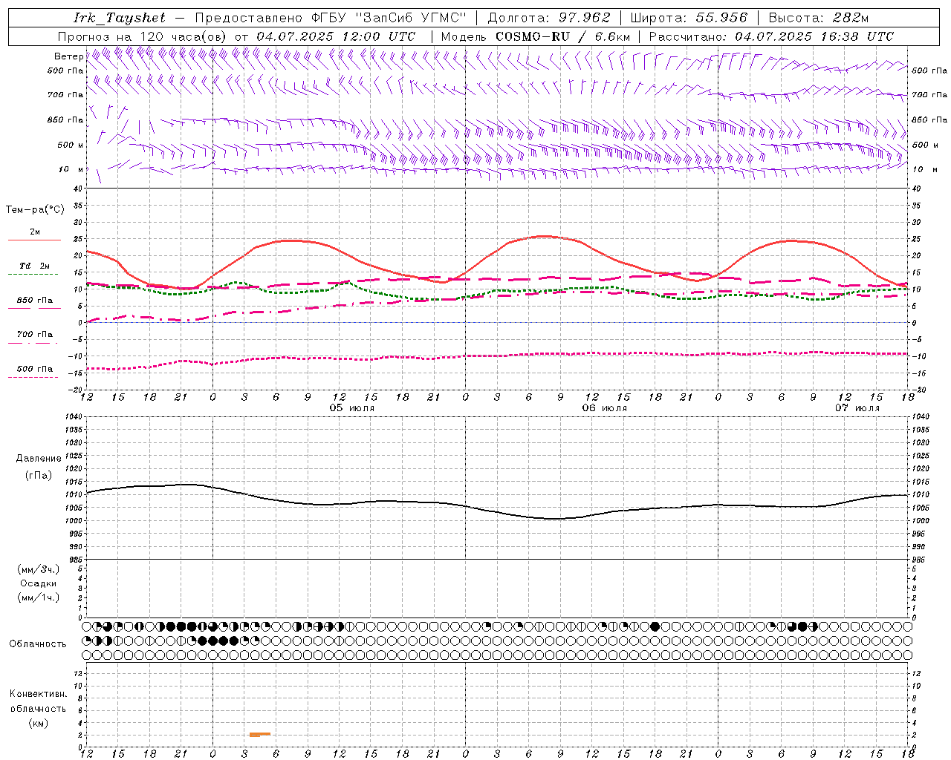This screenshot has height=760, width=951.
Task: Click the 'Конвективн.' convective panel label
Action: coord(38,694)
